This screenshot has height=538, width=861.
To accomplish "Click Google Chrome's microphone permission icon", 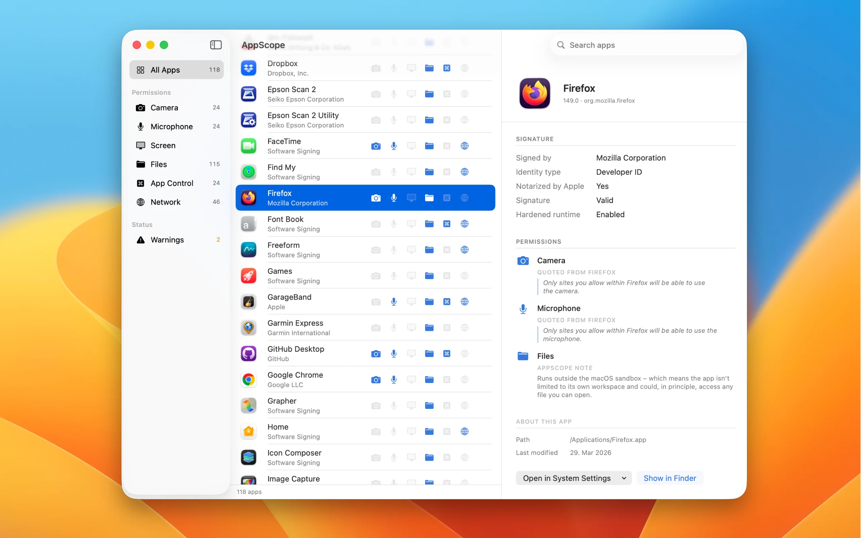I will (x=394, y=380).
